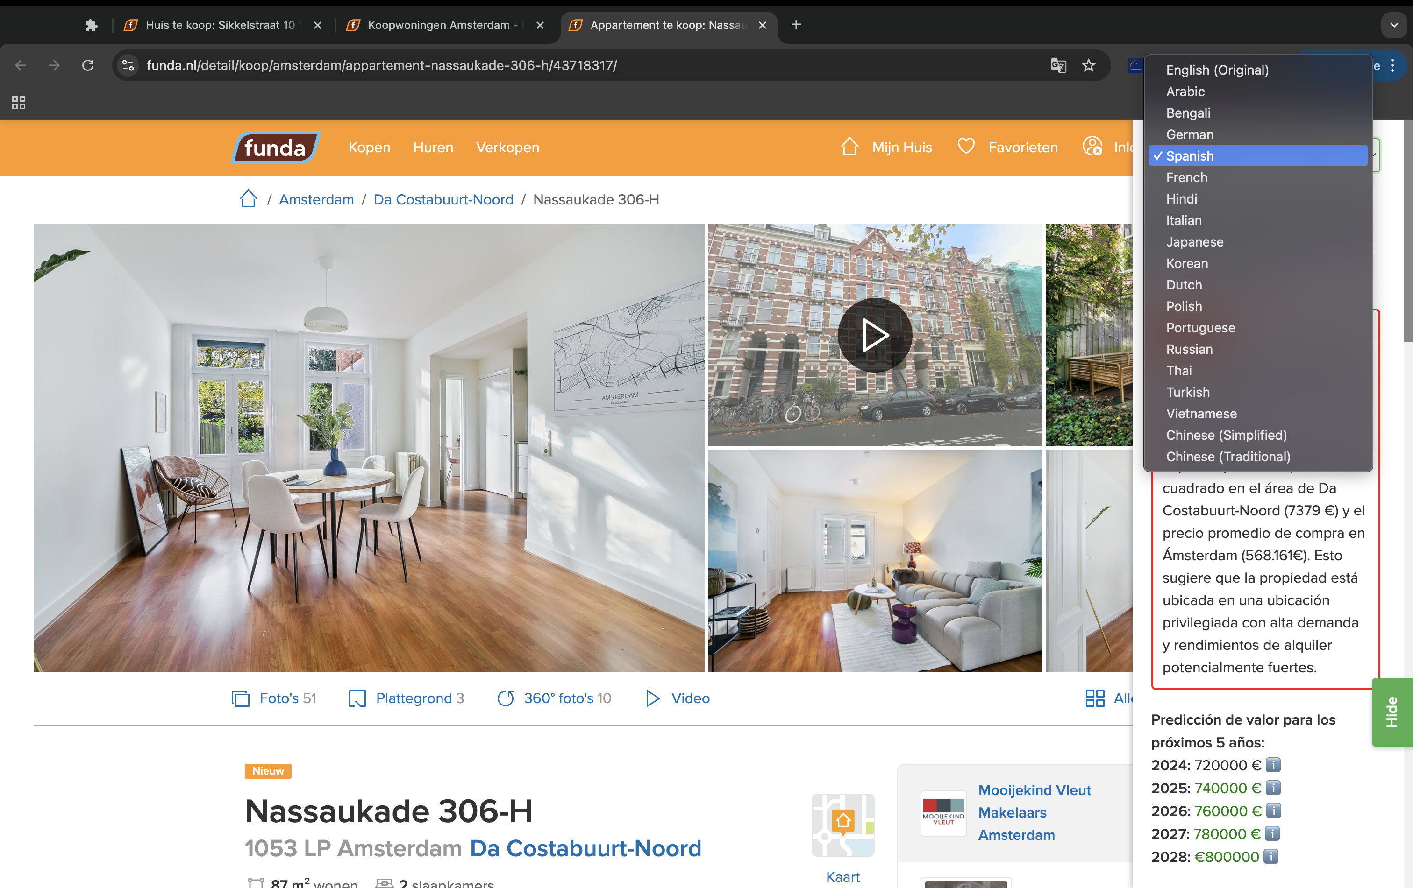
Task: Click the home icon in breadcrumb
Action: tap(248, 199)
